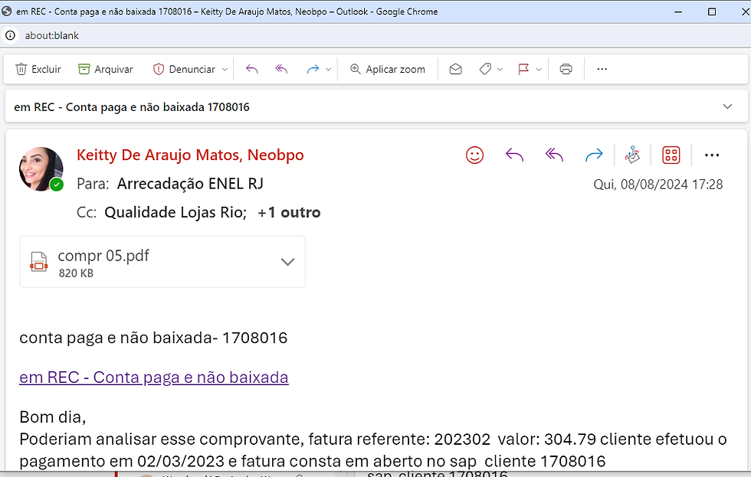
Task: Expand the tag categories dropdown
Action: tap(500, 70)
